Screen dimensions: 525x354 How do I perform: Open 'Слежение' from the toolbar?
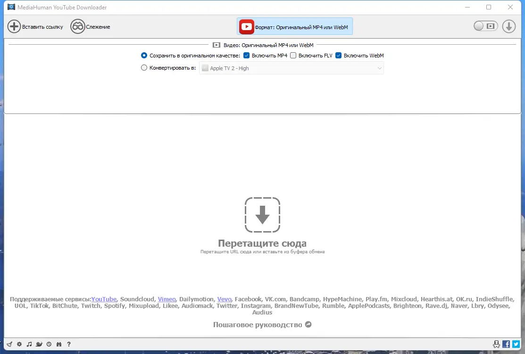point(90,26)
